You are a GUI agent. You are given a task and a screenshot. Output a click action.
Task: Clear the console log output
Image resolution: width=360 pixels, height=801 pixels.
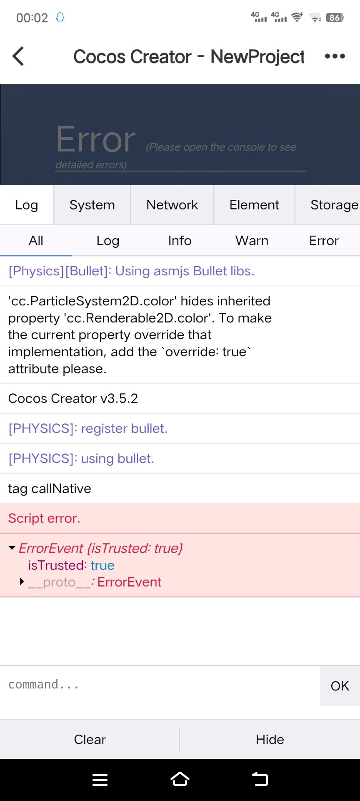point(90,739)
